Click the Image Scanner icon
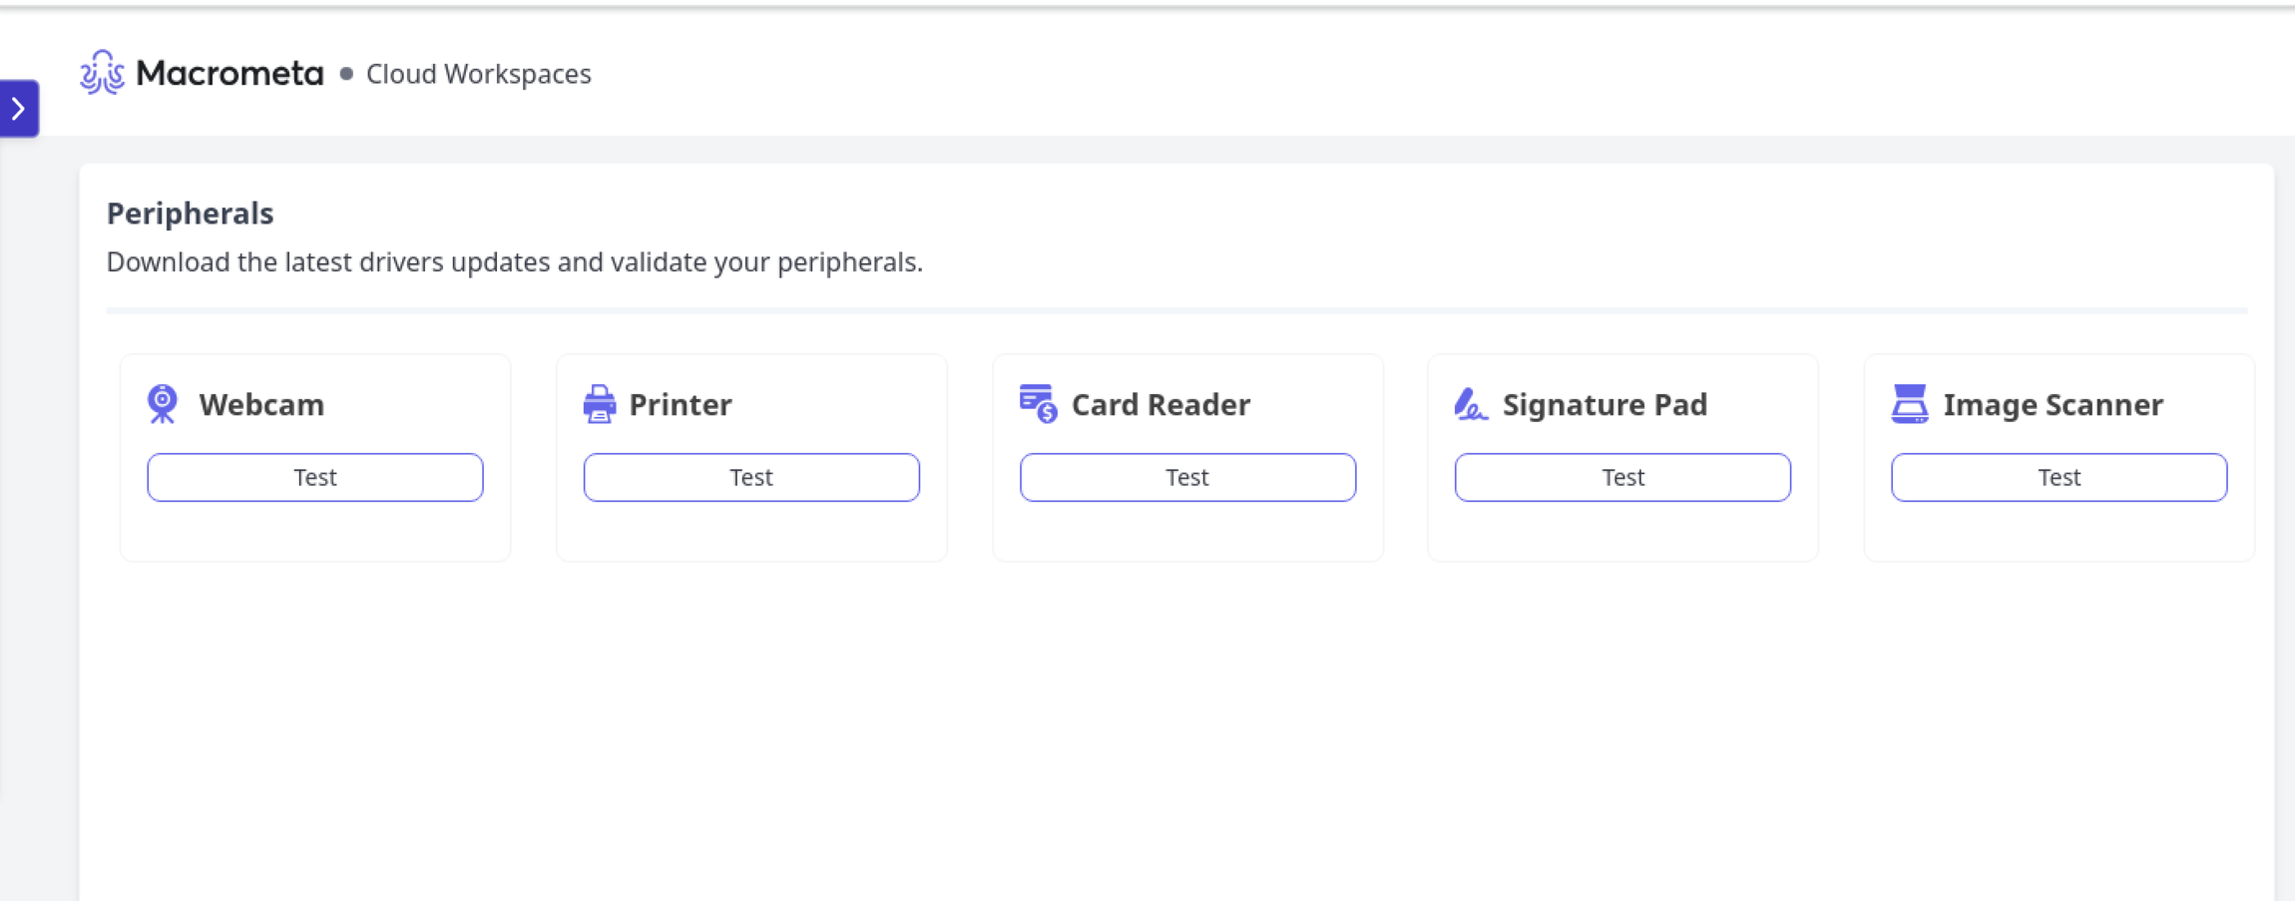The image size is (2295, 901). (1909, 404)
